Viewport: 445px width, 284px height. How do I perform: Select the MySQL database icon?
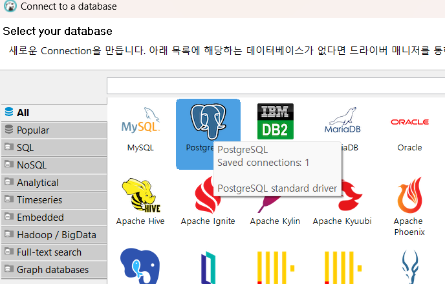[140, 121]
